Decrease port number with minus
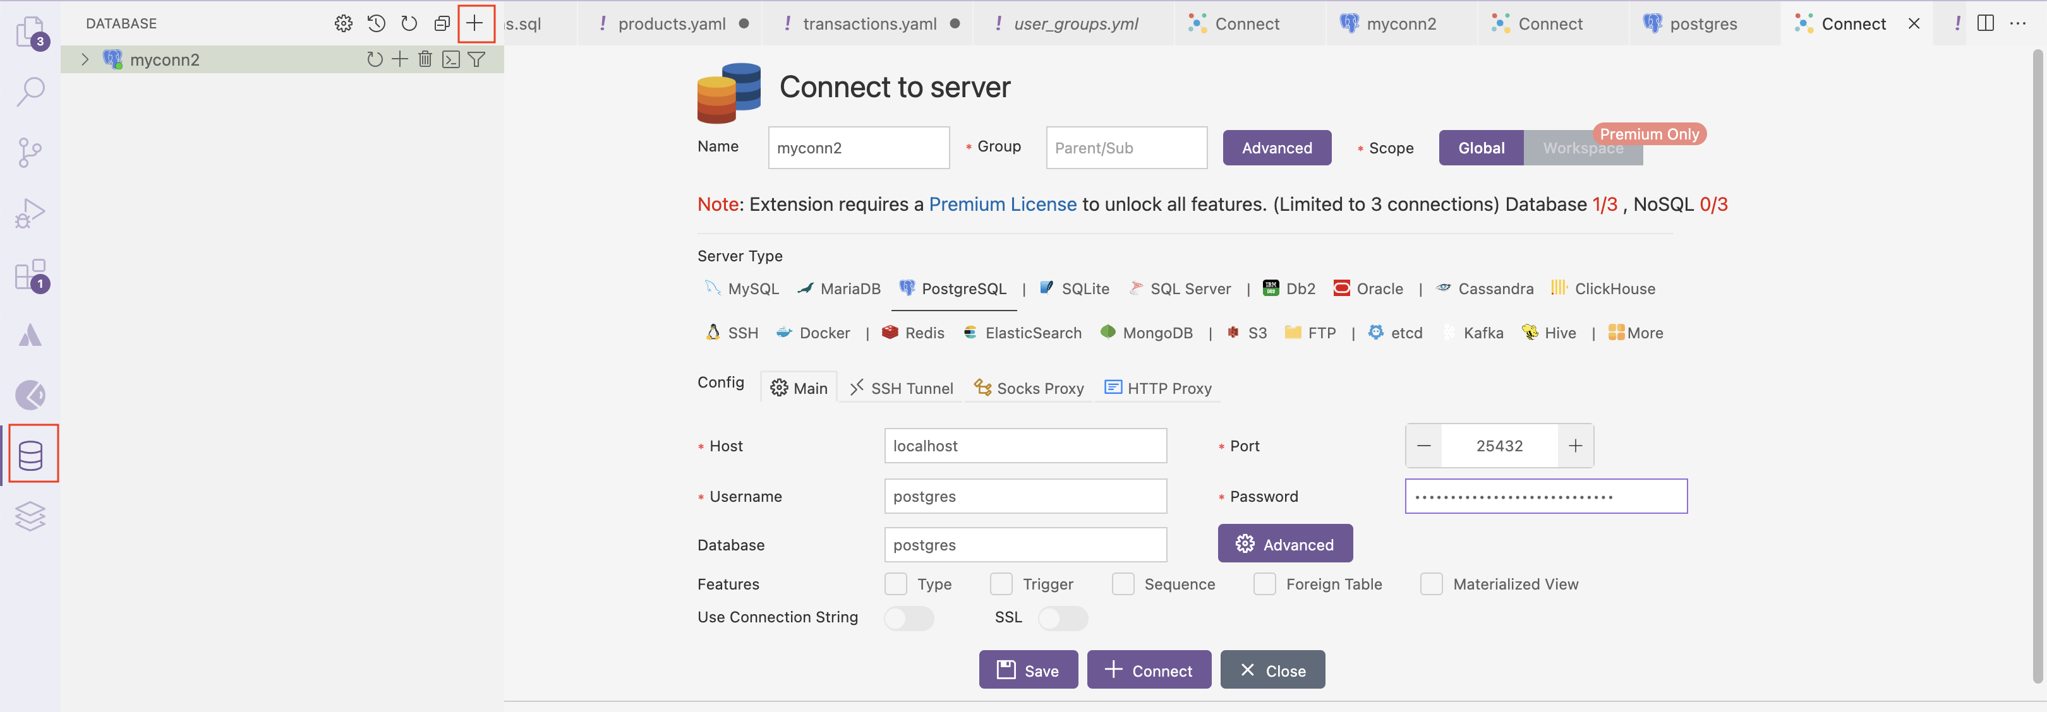Image resolution: width=2047 pixels, height=712 pixels. (1423, 445)
